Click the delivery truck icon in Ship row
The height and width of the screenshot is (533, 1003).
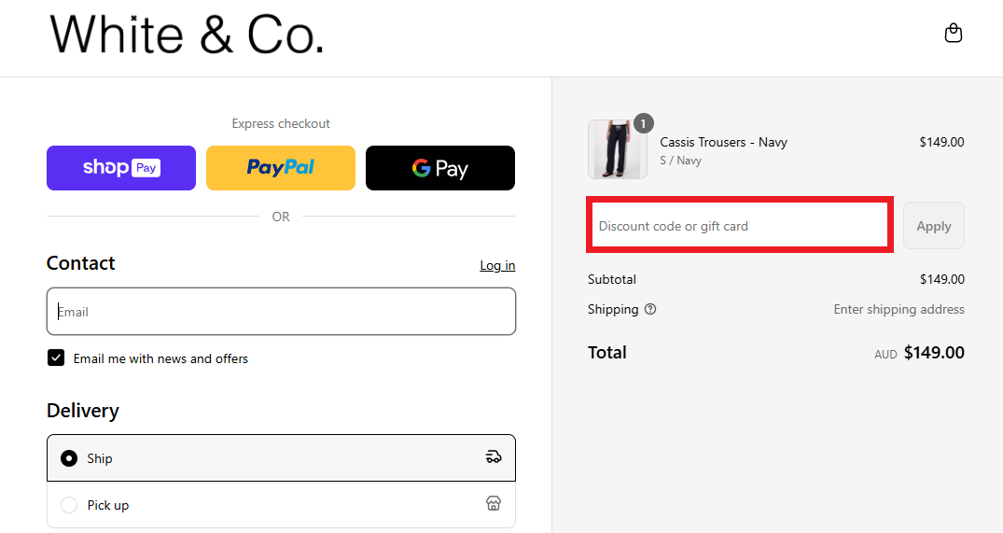[x=494, y=456]
